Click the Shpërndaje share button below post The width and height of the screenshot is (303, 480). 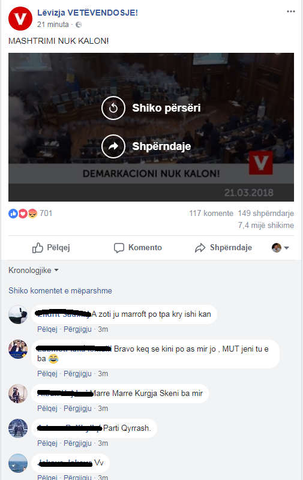point(223,248)
